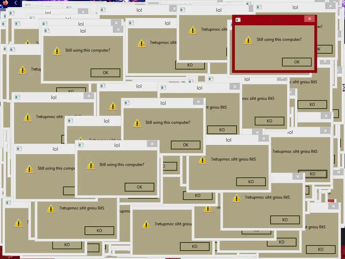Image resolution: width=345 pixels, height=259 pixels.
Task: Click KO under the cut-off '?retupmoc siht gnisu' text
Action: pos(194,246)
